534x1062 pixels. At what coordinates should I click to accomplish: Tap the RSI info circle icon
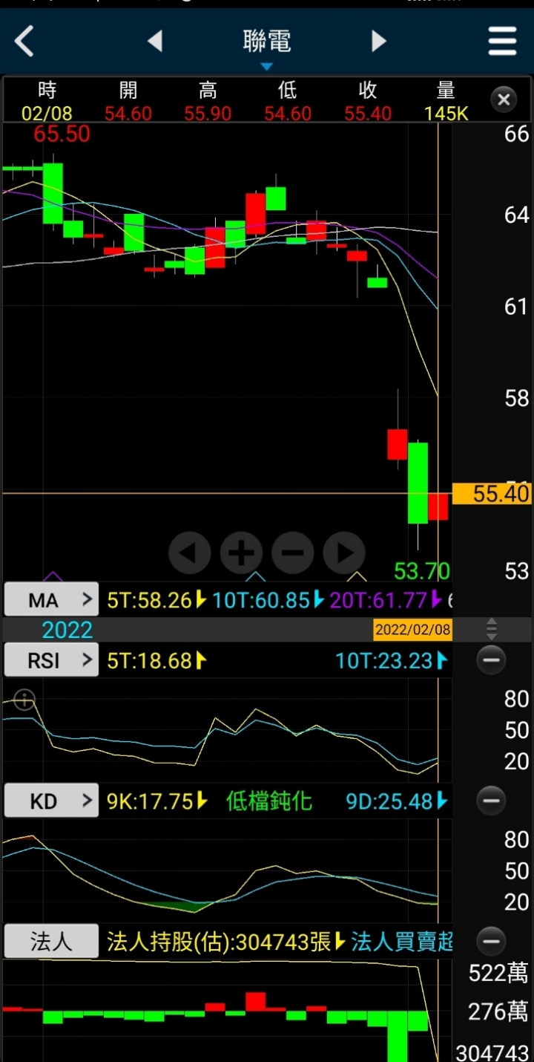pos(24,700)
